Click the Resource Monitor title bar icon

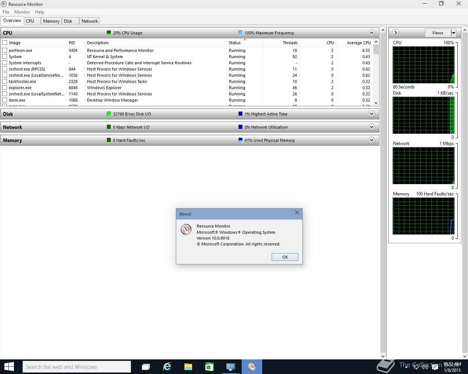click(4, 4)
